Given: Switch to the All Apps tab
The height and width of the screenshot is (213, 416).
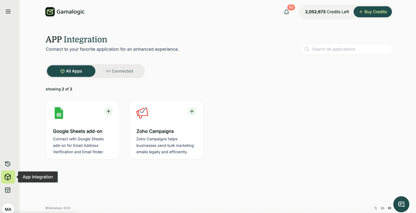Looking at the screenshot, I should coord(71,71).
